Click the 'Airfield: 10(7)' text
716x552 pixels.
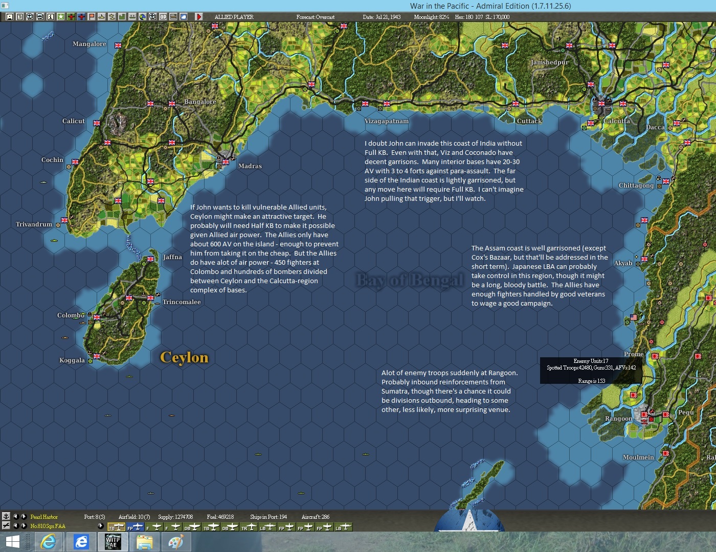click(135, 517)
